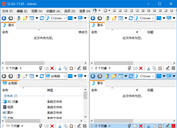Click the view mode icon in top-left pane
Image resolution: width=177 pixels, height=128 pixels.
(32, 18)
